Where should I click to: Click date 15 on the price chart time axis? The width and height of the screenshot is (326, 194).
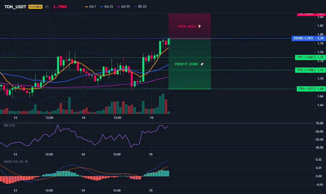(x=152, y=118)
